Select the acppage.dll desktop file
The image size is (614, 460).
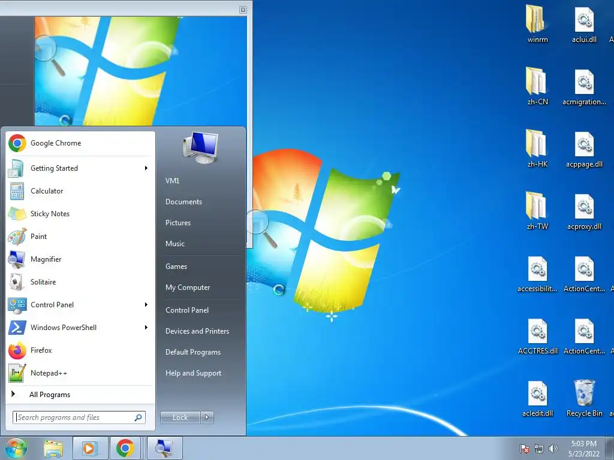click(x=584, y=149)
